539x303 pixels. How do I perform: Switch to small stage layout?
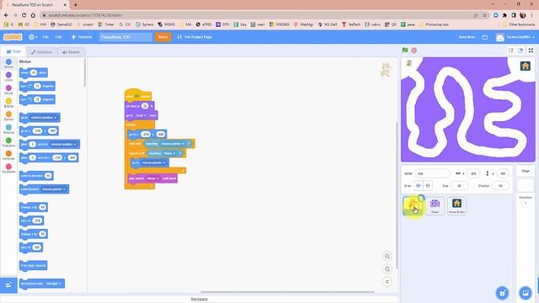coord(511,50)
